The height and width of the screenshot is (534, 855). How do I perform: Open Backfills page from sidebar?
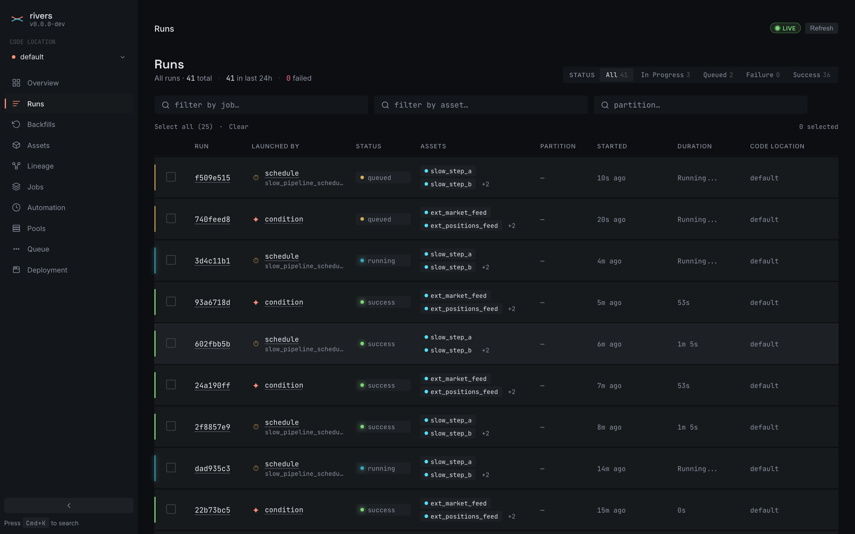69,125
